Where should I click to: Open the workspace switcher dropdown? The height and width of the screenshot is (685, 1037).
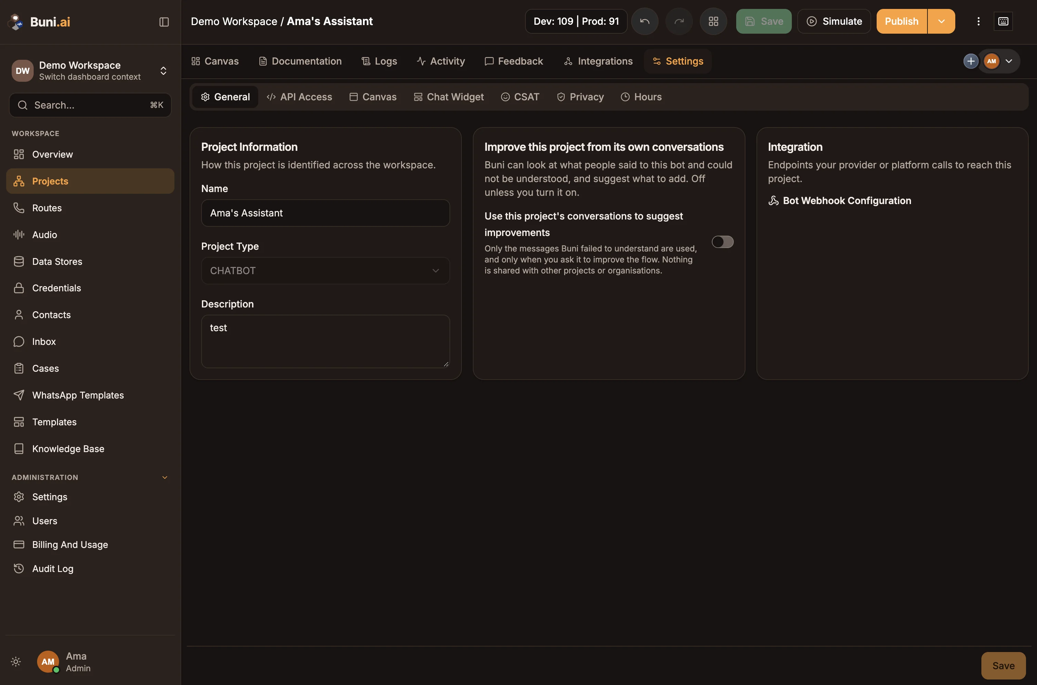coord(90,70)
